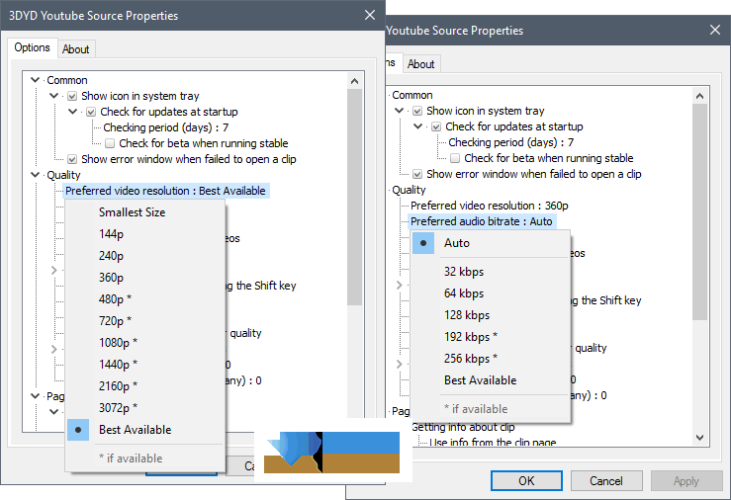
Task: Select Best Available in audio bitrate menu
Action: click(491, 380)
